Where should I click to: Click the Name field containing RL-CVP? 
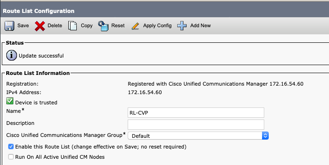pyautogui.click(x=196, y=112)
